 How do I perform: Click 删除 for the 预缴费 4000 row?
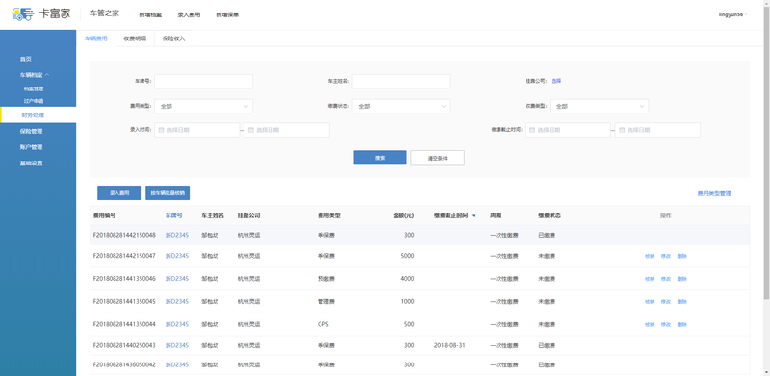click(681, 279)
